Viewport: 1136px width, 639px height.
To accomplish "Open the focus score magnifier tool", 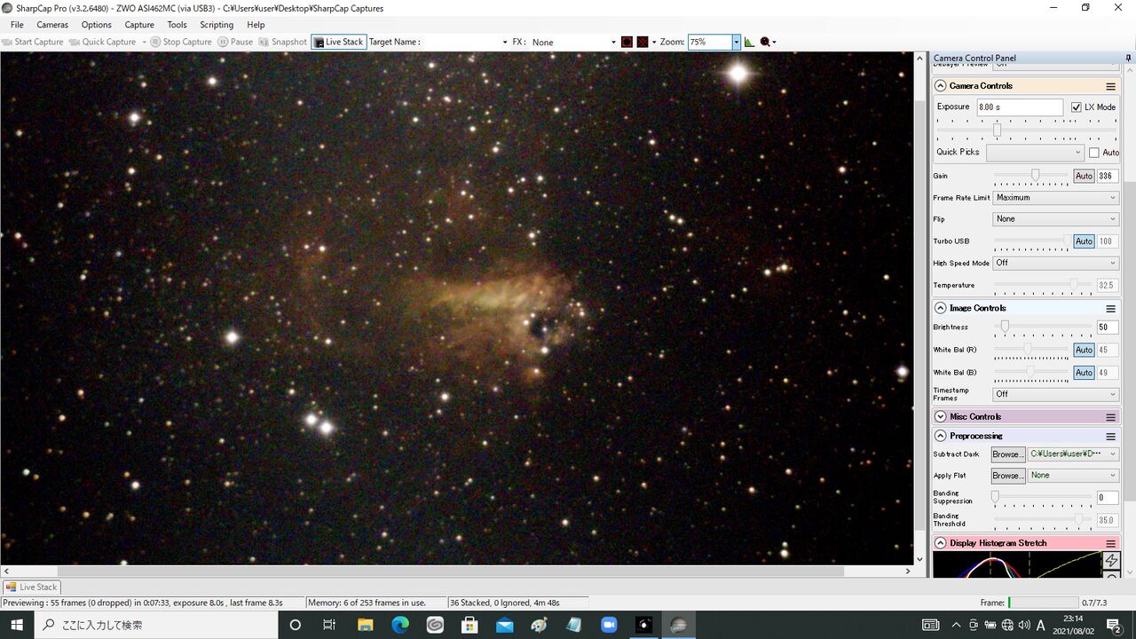I will point(767,42).
